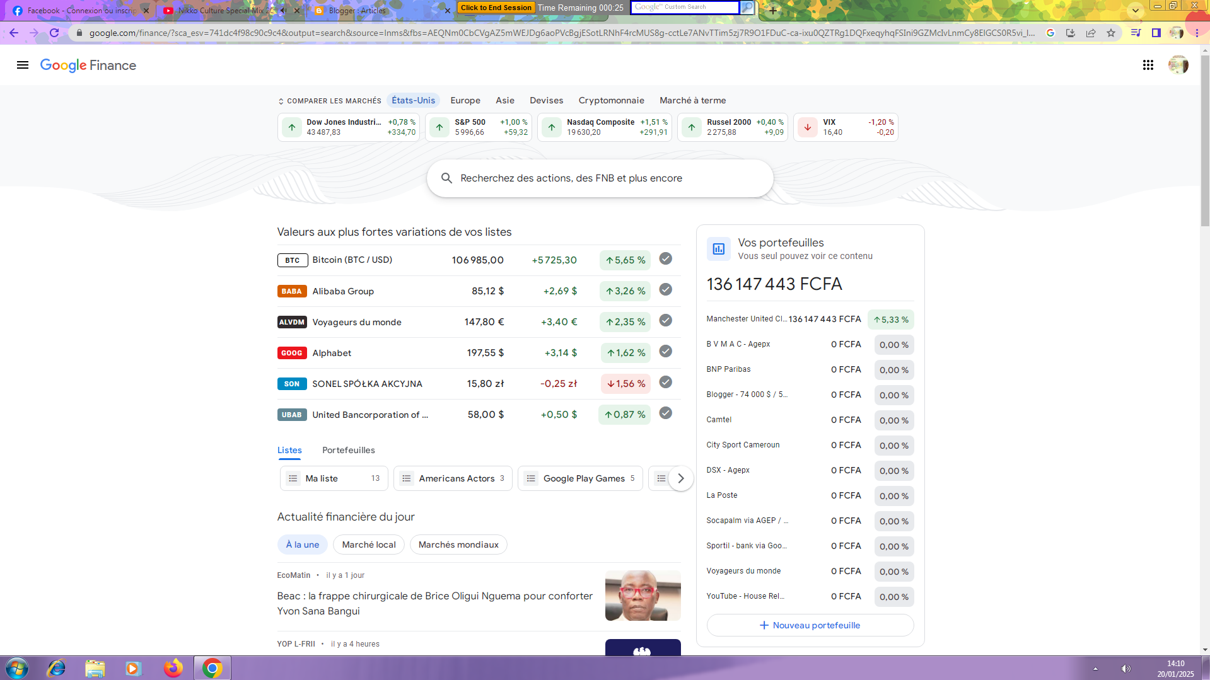Toggle United Bancorporation watchlist checkmark
Image resolution: width=1210 pixels, height=680 pixels.
pos(665,413)
